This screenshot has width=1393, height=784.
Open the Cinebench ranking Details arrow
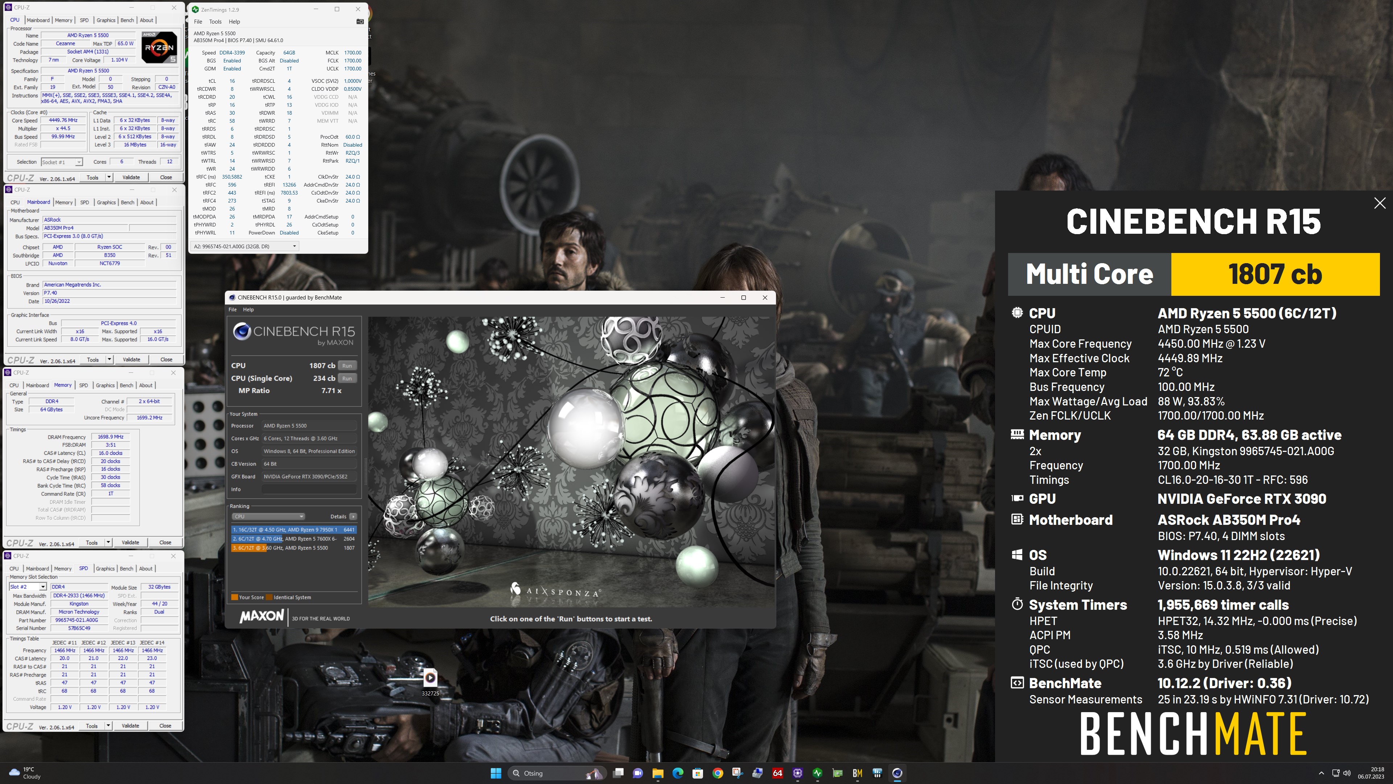coord(353,516)
